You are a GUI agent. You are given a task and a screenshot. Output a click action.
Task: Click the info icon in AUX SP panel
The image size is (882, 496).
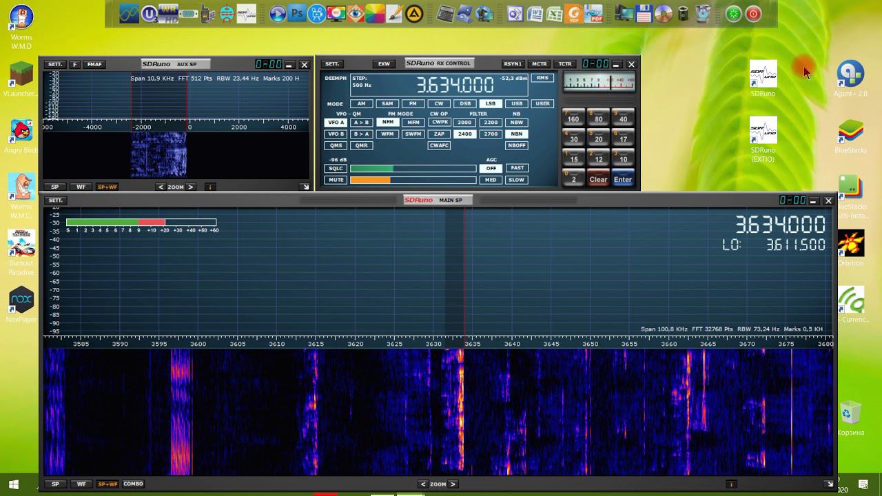click(210, 187)
